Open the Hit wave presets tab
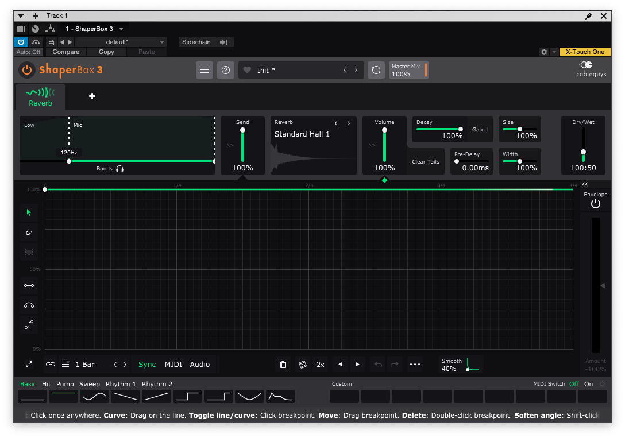 46,384
